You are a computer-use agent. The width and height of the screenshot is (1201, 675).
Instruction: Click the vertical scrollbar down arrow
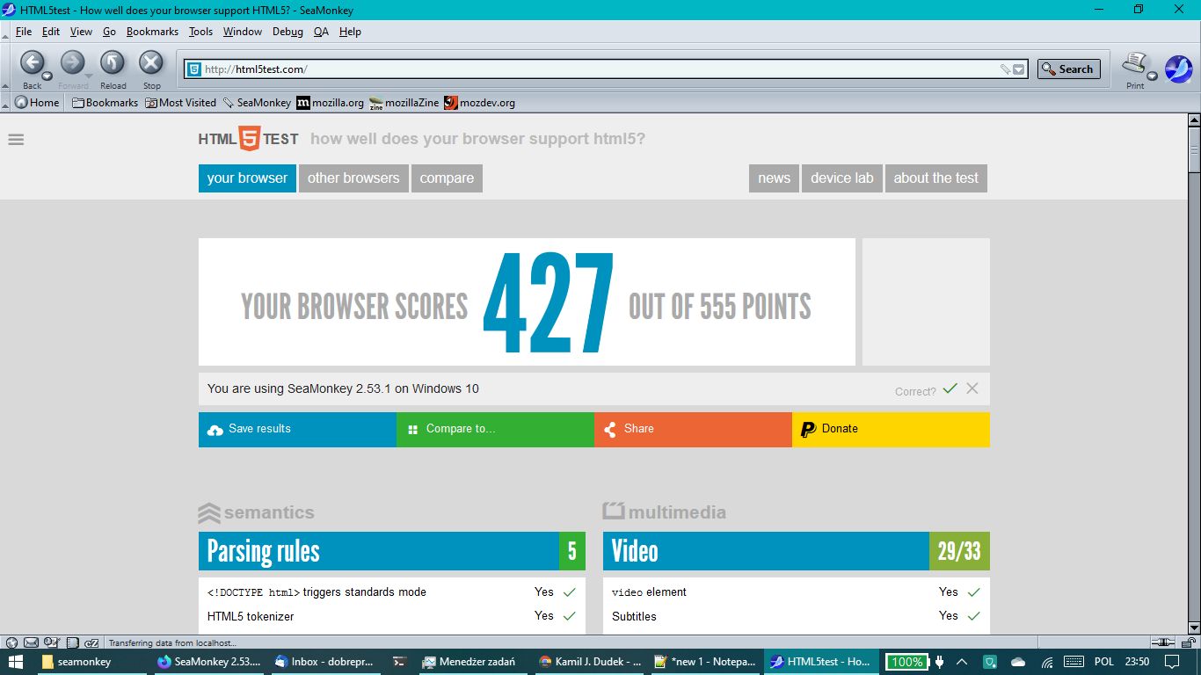(1194, 627)
